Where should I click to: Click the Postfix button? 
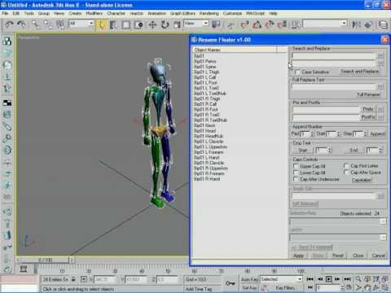pos(368,117)
